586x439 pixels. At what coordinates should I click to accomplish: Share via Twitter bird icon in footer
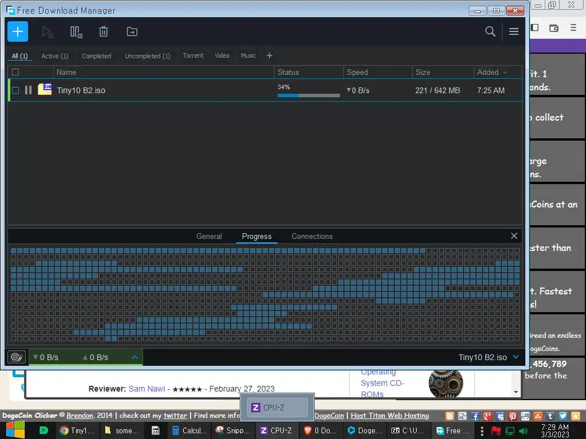click(563, 416)
